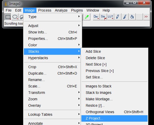
Task: Expand the Hyperstacks submenu
Action: coord(52,58)
